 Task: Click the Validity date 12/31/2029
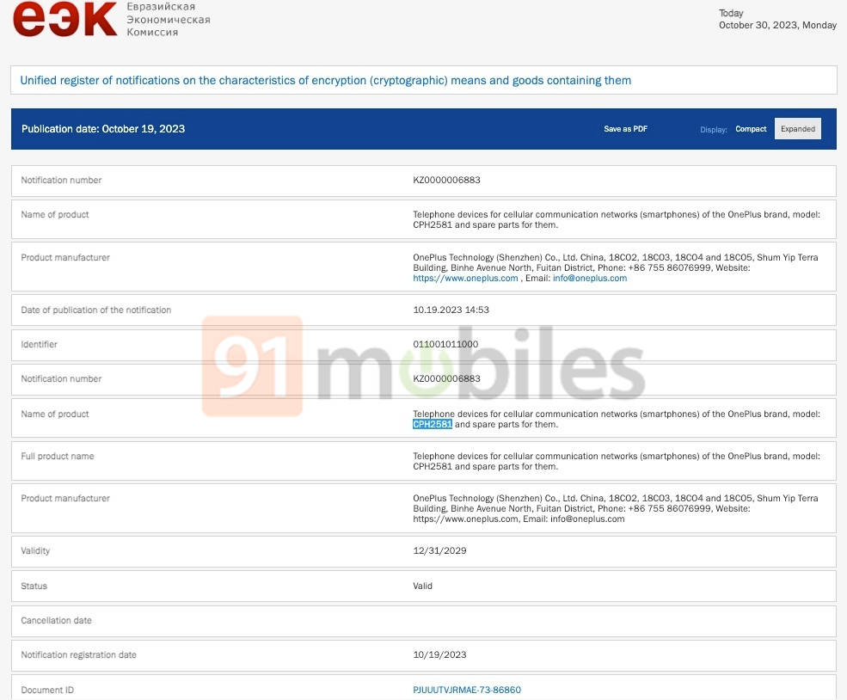pos(439,550)
